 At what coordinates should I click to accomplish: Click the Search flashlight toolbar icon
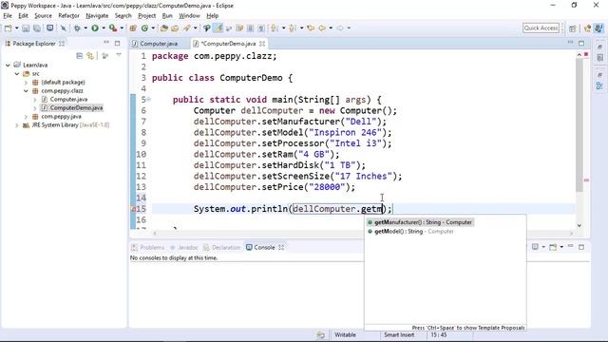(187, 28)
